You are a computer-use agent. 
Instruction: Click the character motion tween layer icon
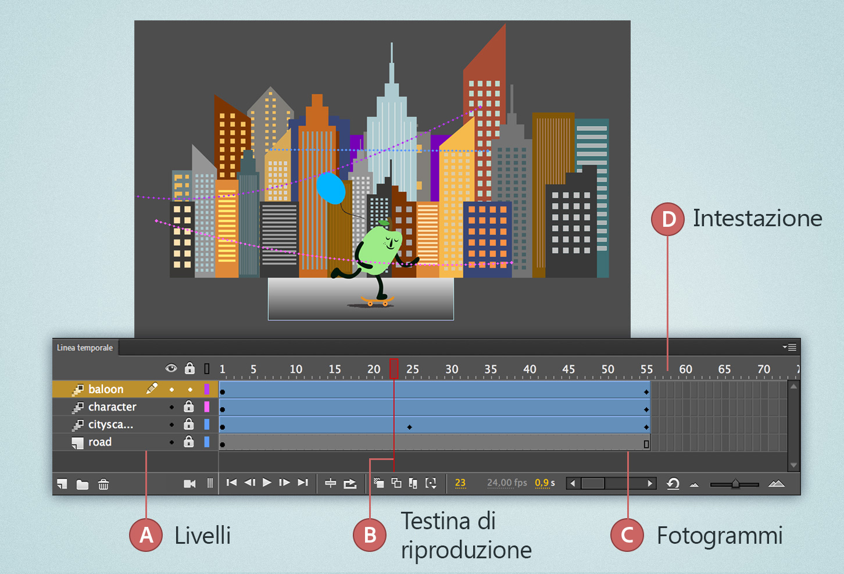click(77, 407)
